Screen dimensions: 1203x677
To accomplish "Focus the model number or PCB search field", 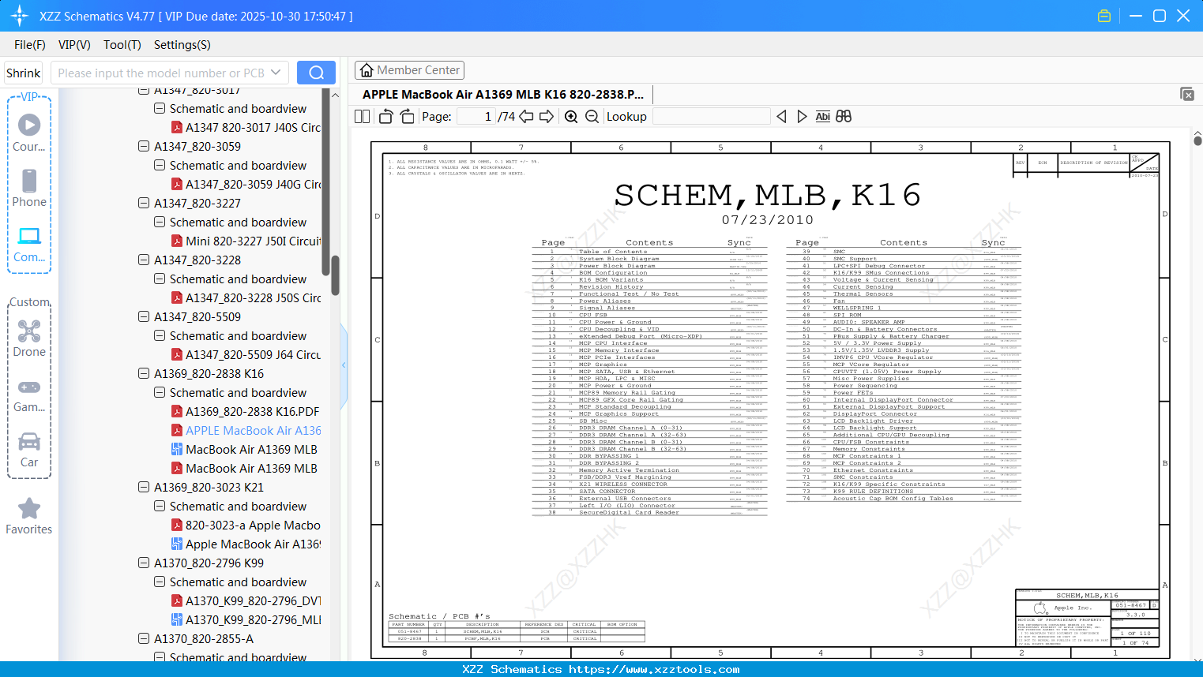I will (x=170, y=73).
